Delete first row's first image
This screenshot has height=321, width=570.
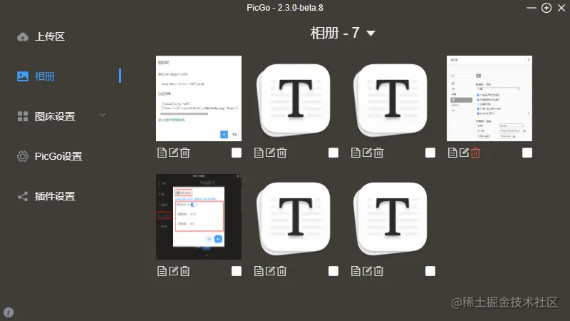(x=185, y=153)
